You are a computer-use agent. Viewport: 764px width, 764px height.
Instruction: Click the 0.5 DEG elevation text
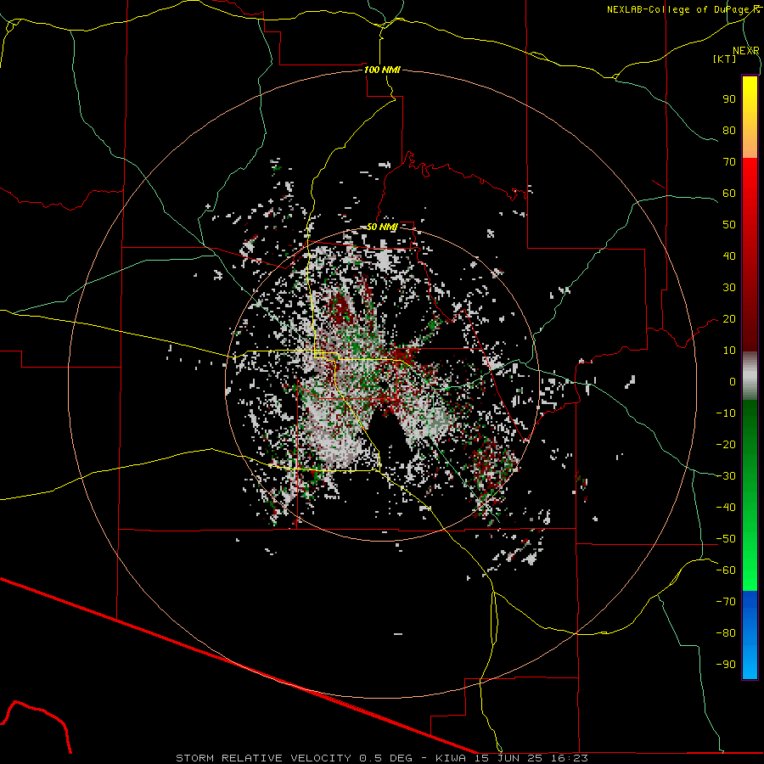point(386,758)
